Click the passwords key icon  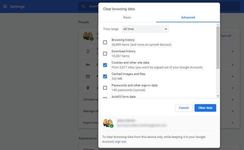coord(88,65)
